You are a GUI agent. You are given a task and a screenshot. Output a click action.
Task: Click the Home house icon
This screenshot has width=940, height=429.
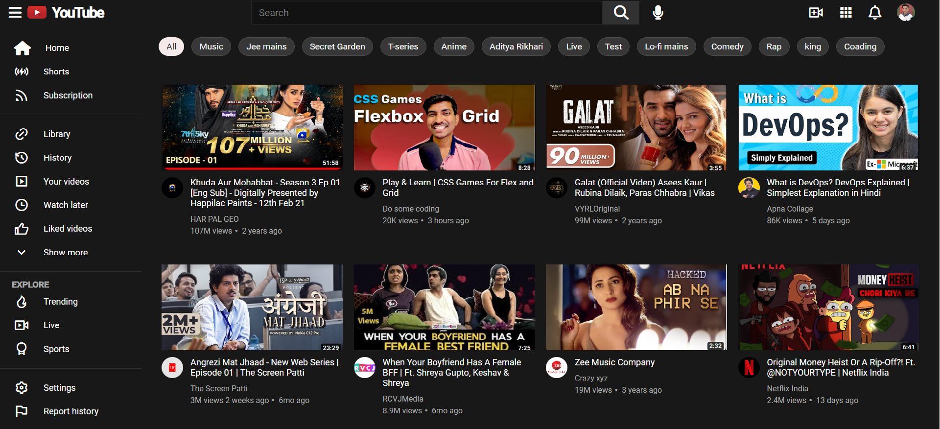tap(23, 48)
